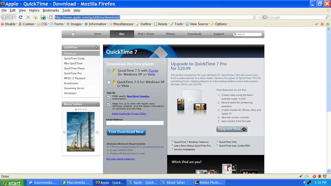Viewport: 331px width, 186px height.
Task: Stop loading with the X toolbar icon
Action: [x=28, y=17]
